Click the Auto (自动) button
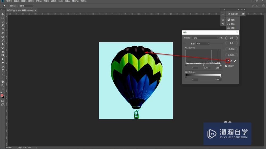 click(231, 49)
